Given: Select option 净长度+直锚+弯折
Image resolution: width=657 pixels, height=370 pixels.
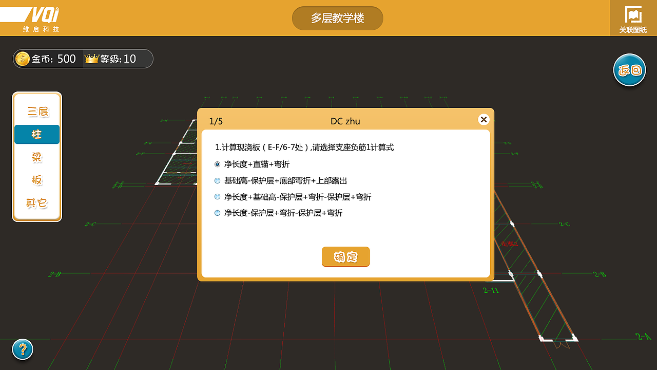Looking at the screenshot, I should point(252,164).
